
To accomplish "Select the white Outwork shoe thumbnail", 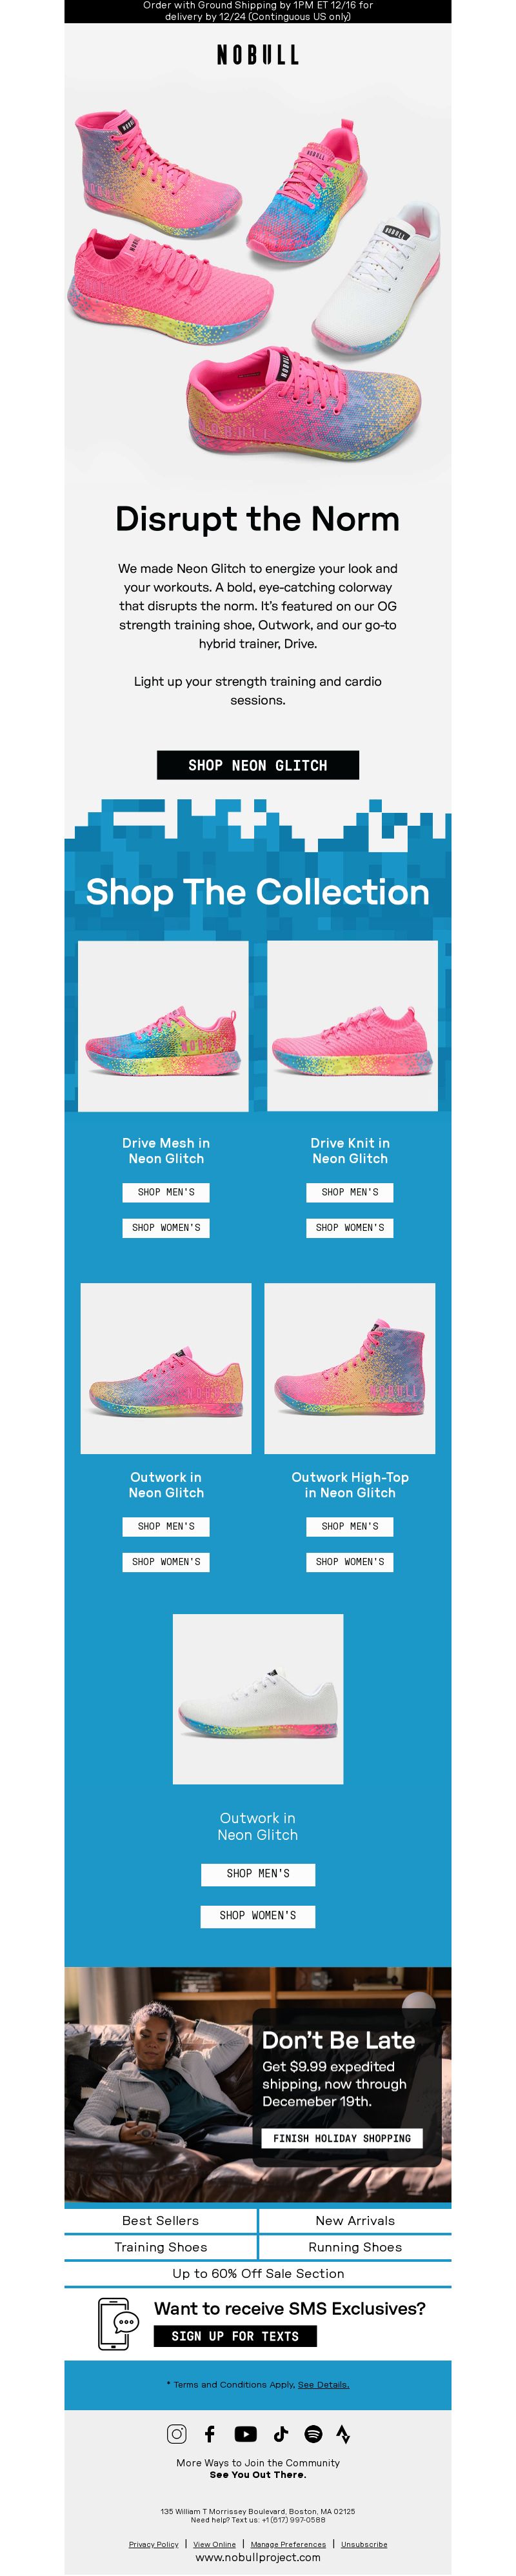I will [258, 1699].
